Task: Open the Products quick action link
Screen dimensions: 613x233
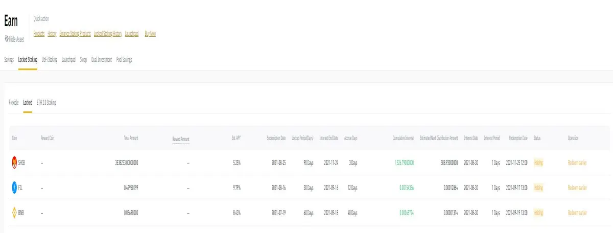Action: click(39, 34)
